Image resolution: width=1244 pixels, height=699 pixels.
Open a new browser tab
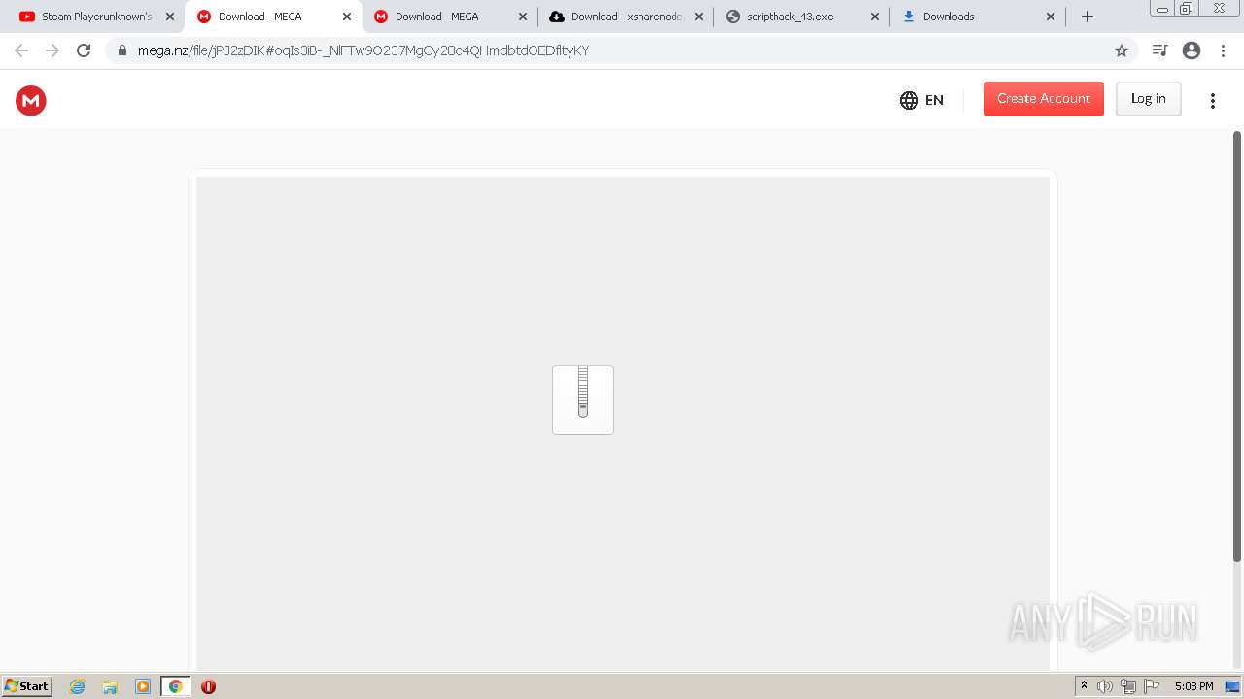click(x=1088, y=17)
